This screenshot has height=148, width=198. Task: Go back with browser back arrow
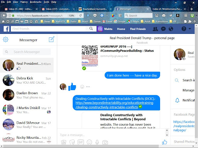(x=4, y=15)
